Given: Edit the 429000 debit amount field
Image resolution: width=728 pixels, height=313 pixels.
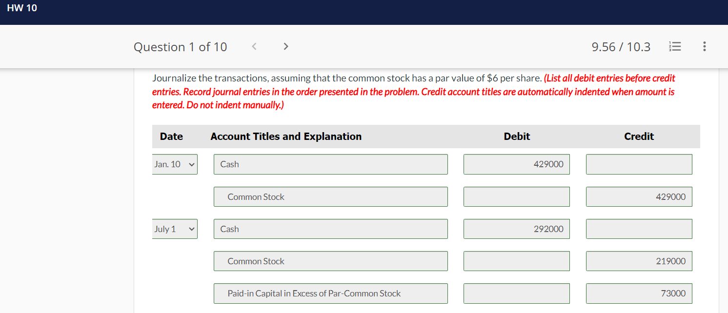Looking at the screenshot, I should tap(517, 164).
